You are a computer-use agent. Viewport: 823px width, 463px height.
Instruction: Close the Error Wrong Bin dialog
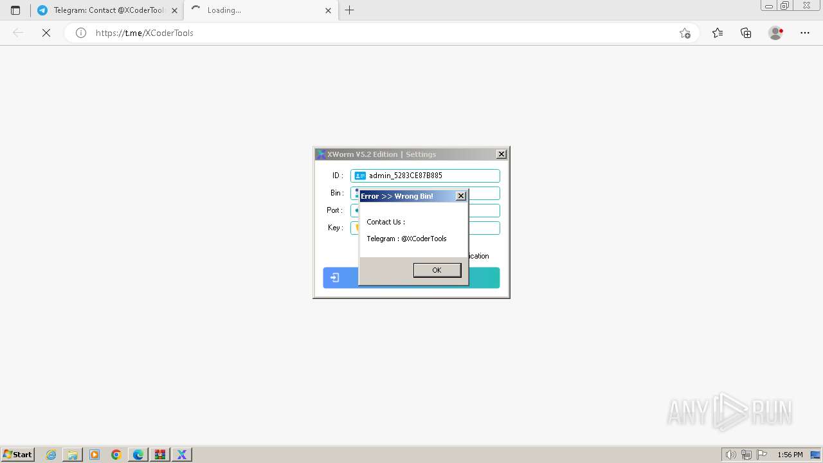coord(461,196)
